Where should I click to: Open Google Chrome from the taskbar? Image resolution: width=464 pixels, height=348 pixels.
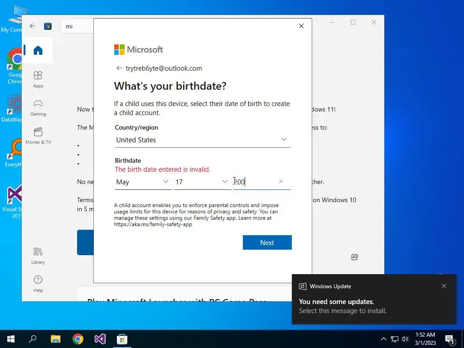(x=78, y=339)
